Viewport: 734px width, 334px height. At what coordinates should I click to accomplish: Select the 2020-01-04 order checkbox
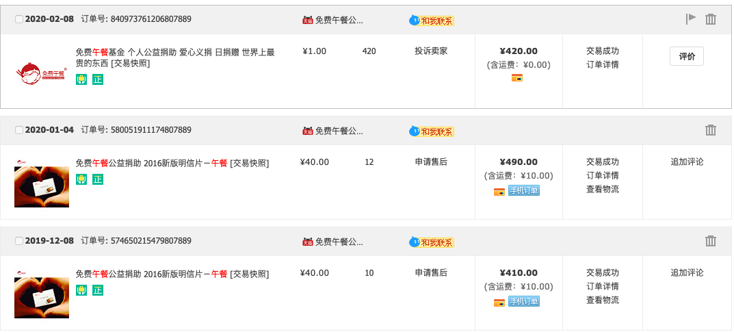19,130
